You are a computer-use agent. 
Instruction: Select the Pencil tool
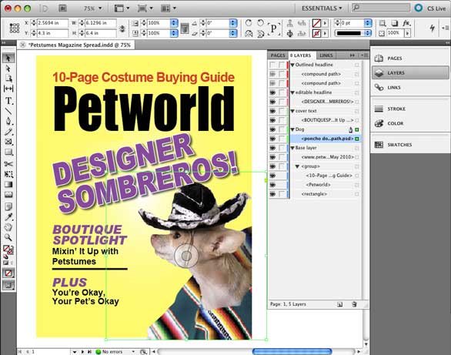coord(8,132)
